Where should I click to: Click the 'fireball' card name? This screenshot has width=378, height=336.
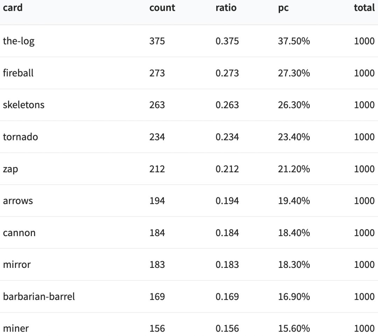[x=18, y=73]
